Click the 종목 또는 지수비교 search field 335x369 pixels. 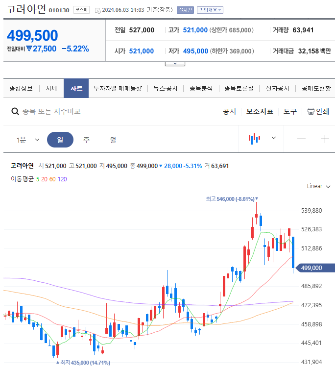coord(51,111)
